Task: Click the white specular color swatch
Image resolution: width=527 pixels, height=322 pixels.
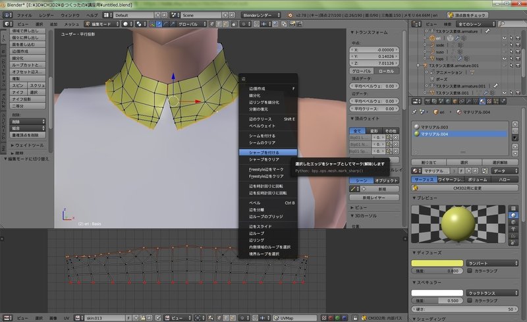Action: [437, 293]
